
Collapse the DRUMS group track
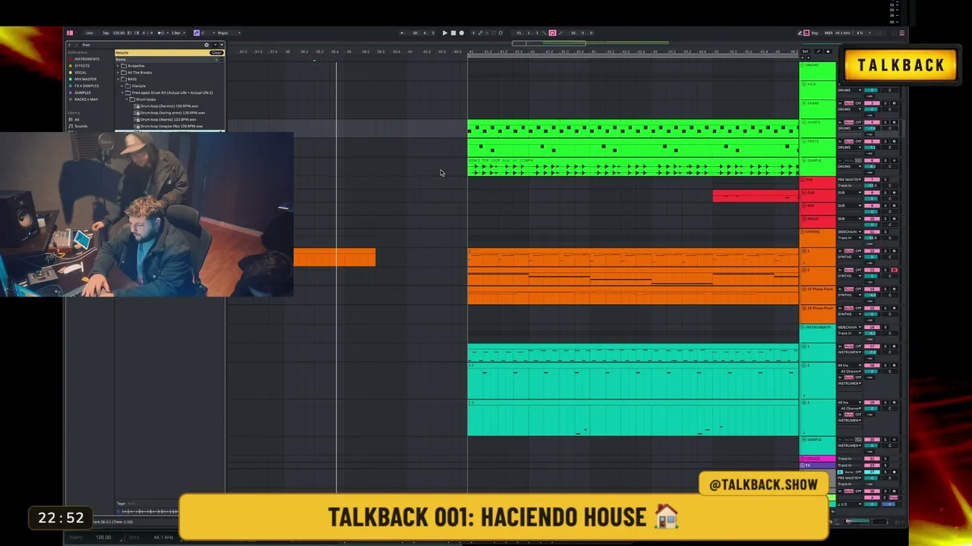coord(803,65)
